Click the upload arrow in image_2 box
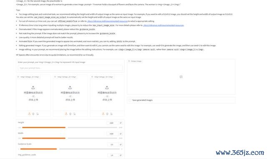 click(x=70, y=88)
